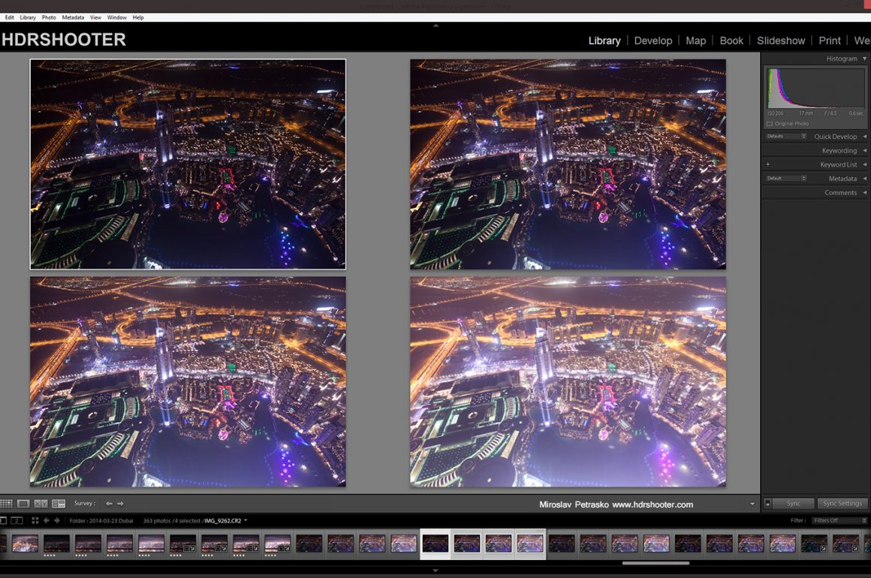The height and width of the screenshot is (578, 871).
Task: Select top-right survey photo
Action: (568, 164)
